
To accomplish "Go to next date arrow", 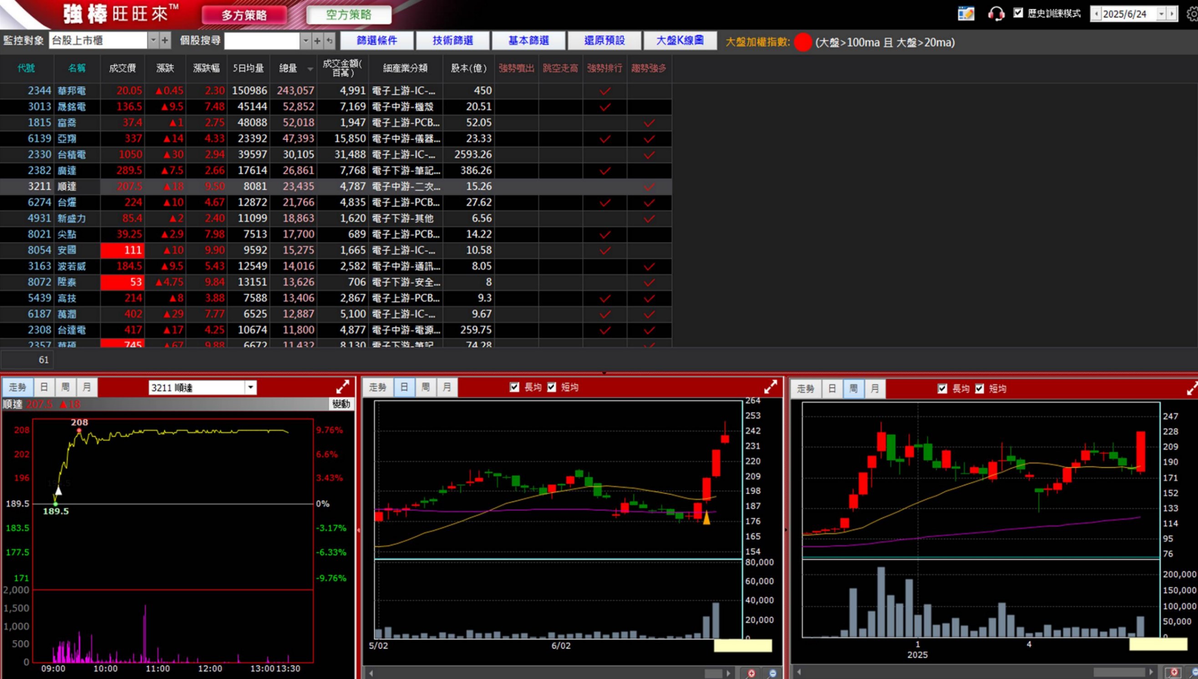I will [x=1172, y=14].
